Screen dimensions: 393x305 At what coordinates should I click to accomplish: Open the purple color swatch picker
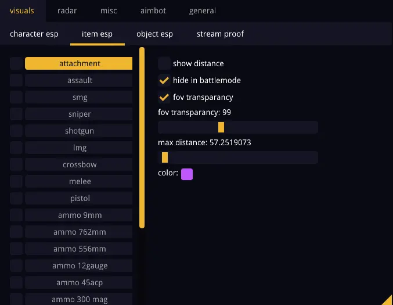coord(187,174)
